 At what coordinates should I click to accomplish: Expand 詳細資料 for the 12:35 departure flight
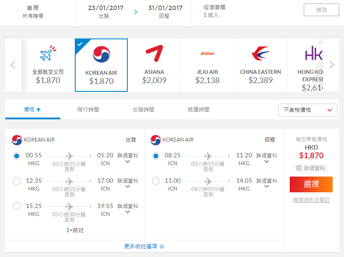(x=128, y=183)
